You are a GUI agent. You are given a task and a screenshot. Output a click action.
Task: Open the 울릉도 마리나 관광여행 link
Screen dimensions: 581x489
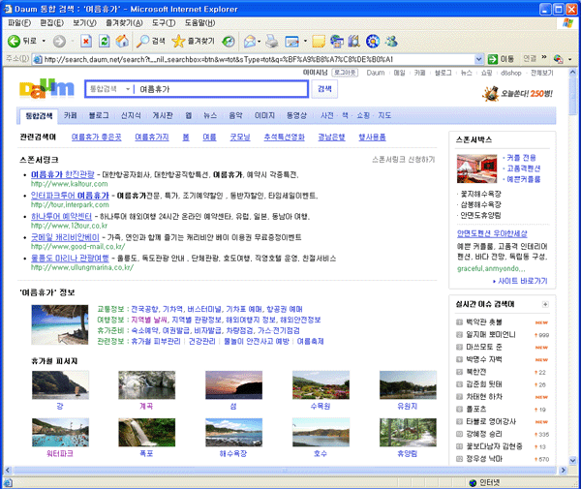[x=70, y=259]
